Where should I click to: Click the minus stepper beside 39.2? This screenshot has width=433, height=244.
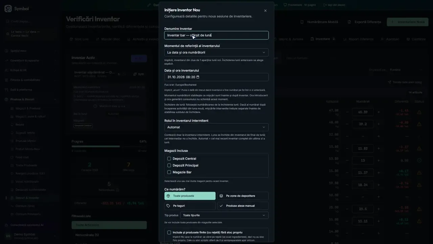click(347, 124)
